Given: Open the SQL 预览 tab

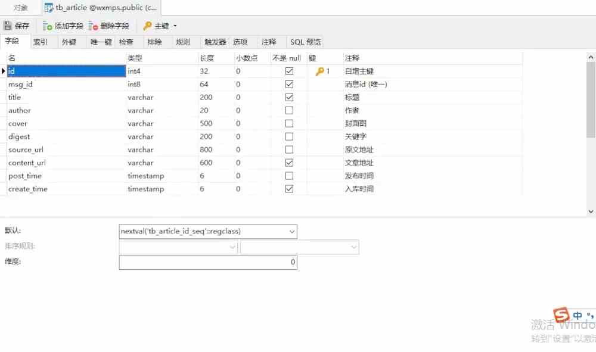Looking at the screenshot, I should [305, 42].
